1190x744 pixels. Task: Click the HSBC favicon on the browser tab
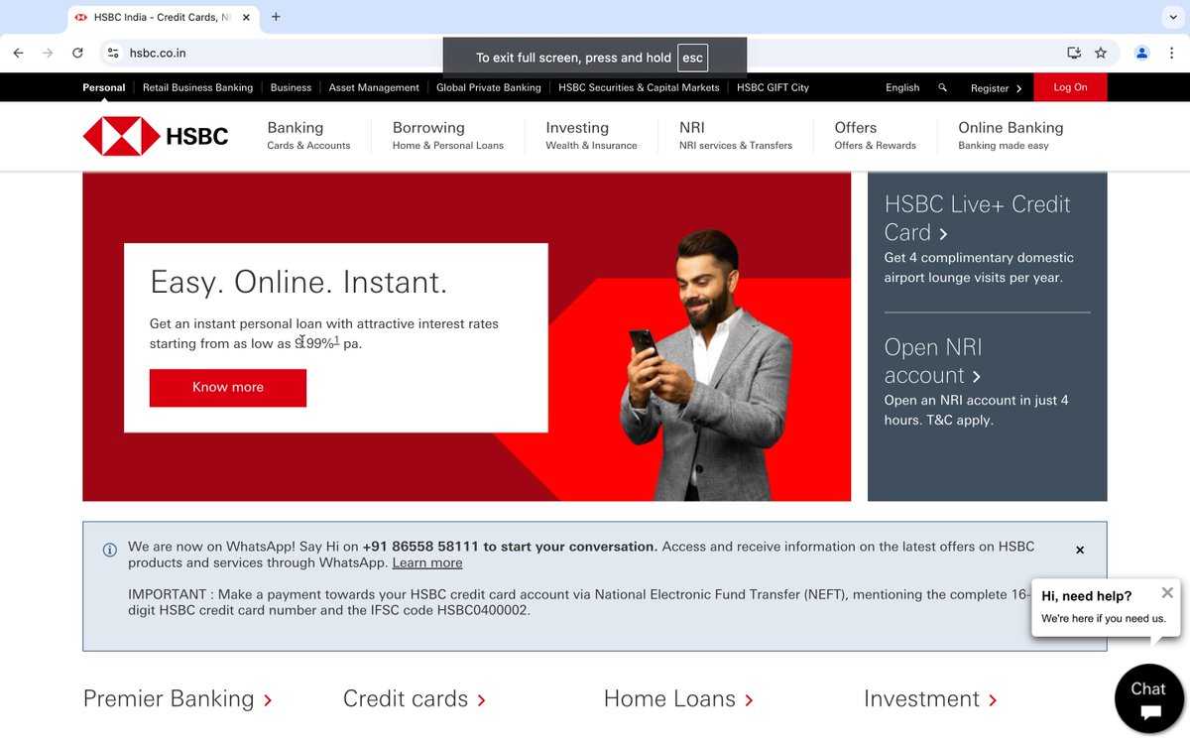[81, 17]
